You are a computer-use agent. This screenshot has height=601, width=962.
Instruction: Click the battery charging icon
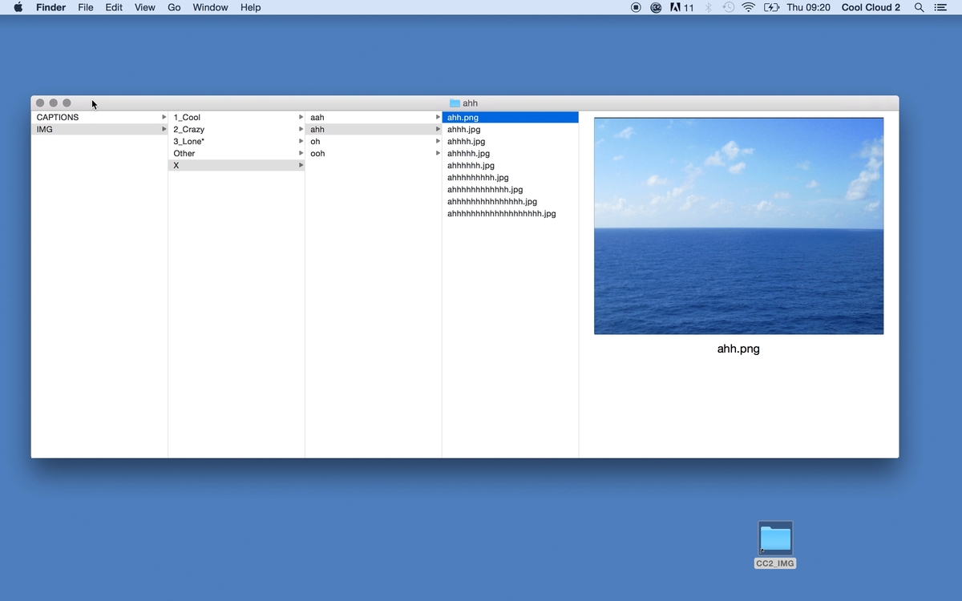click(771, 7)
